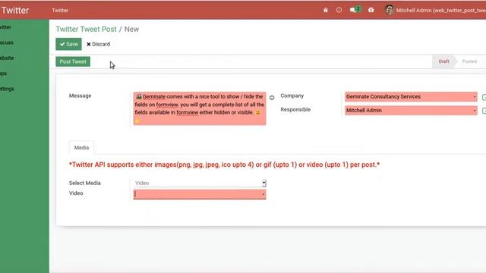The image size is (486, 273).
Task: Click the red Twitter API supports note
Action: 224,165
